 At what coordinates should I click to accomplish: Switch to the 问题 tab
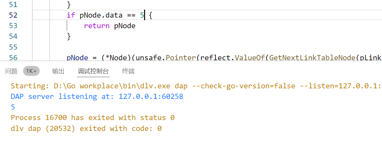pos(12,71)
